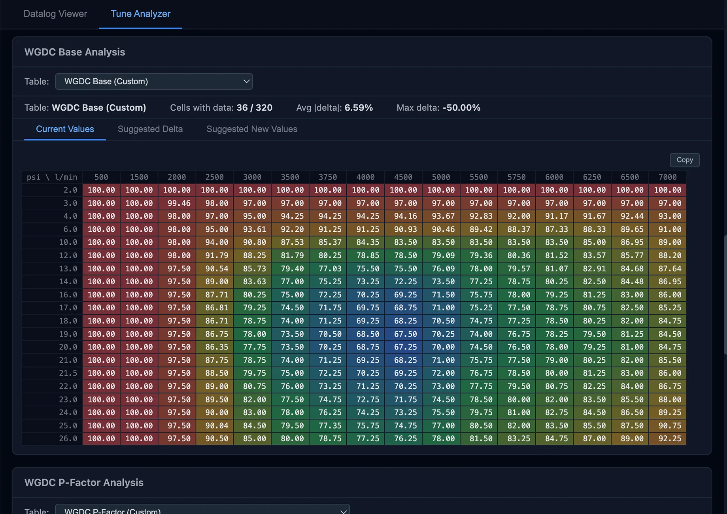Switch to the Datalog Viewer tab
The width and height of the screenshot is (727, 514).
(x=55, y=14)
